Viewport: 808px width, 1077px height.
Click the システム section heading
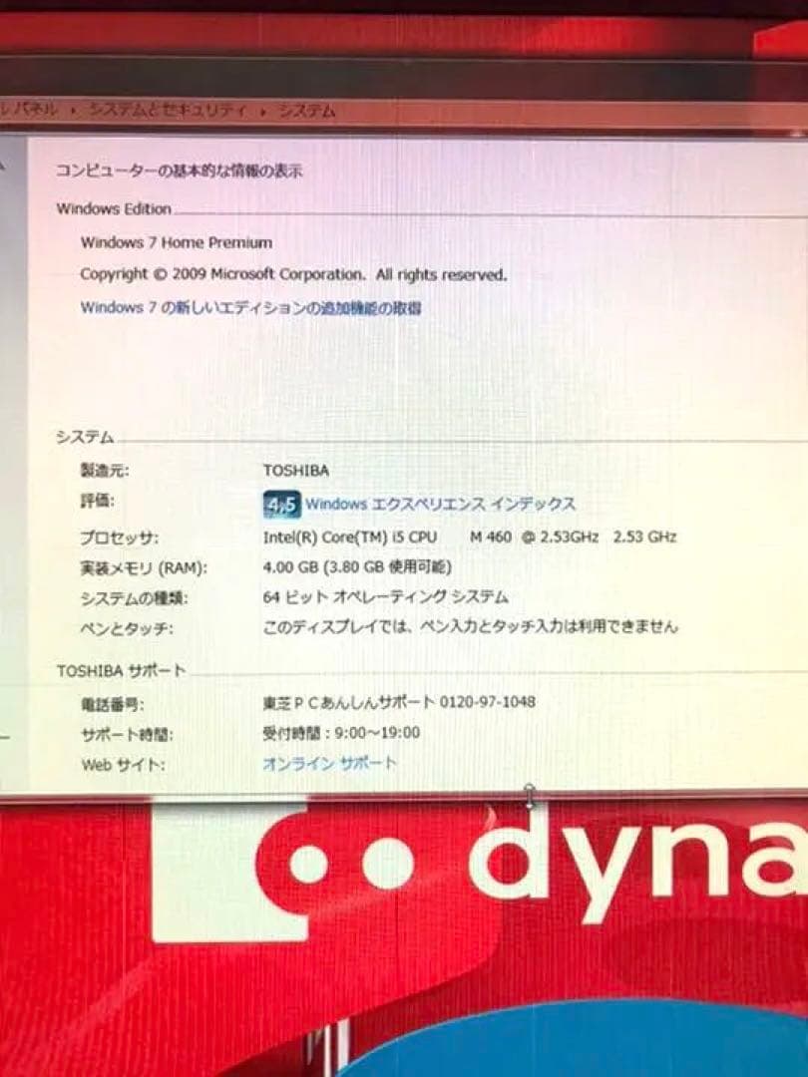pos(84,436)
